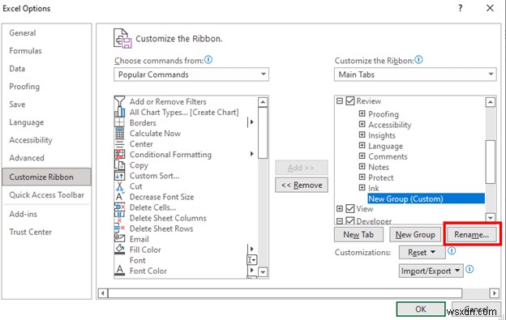Select the All Chart Types chart icon
Screen dimensions: 506x320
pos(119,112)
